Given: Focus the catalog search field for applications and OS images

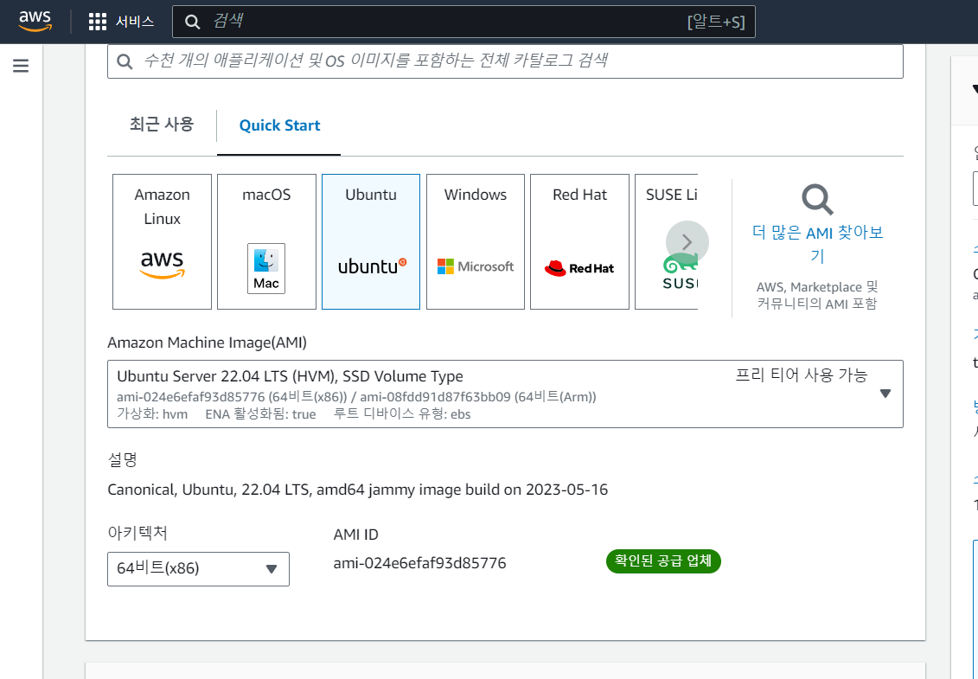Looking at the screenshot, I should [505, 61].
